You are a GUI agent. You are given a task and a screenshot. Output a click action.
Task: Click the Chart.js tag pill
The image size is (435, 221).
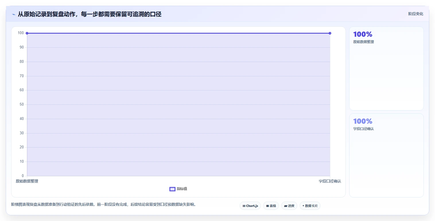[250, 206]
